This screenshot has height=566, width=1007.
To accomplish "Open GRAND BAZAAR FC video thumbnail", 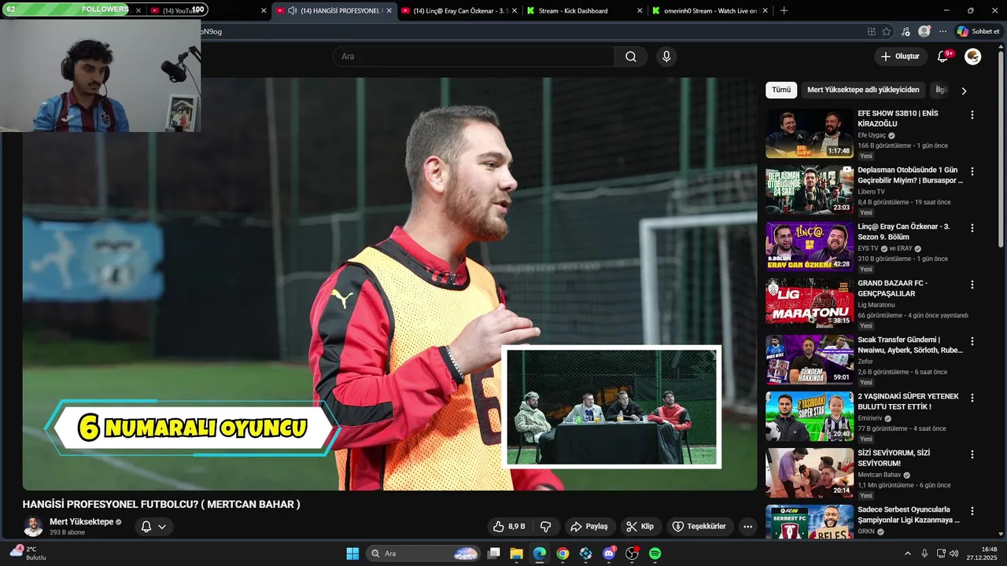I will 810,303.
